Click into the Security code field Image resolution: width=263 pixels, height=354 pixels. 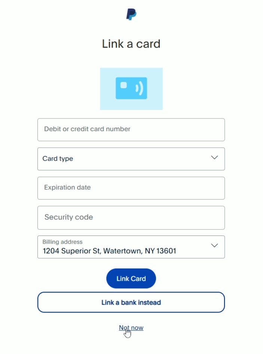tap(131, 218)
